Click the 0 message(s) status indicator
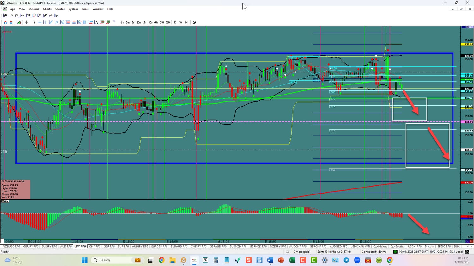This screenshot has height=266, width=474. (301, 252)
